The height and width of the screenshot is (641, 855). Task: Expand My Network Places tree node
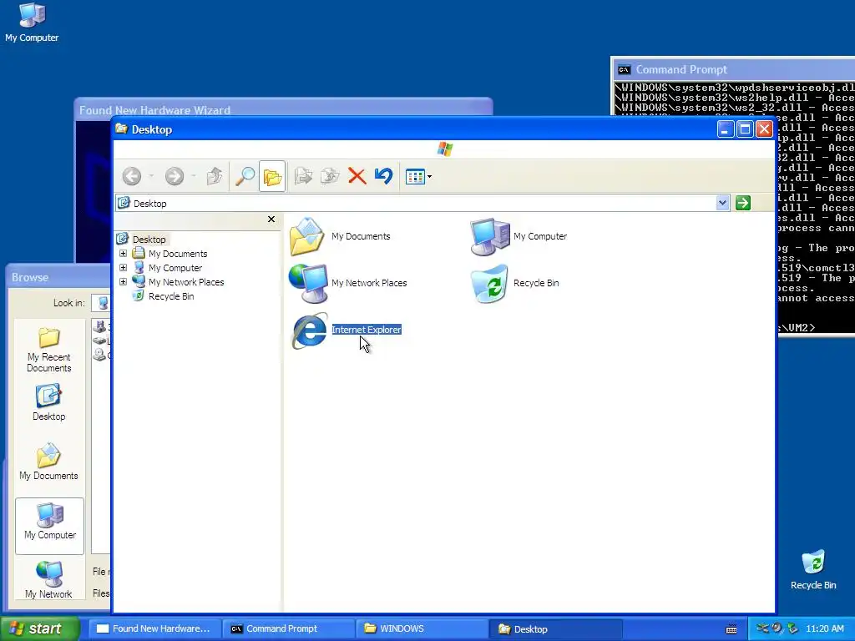point(124,282)
